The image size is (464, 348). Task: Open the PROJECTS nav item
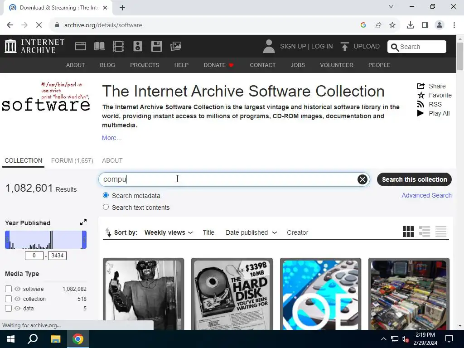click(145, 65)
